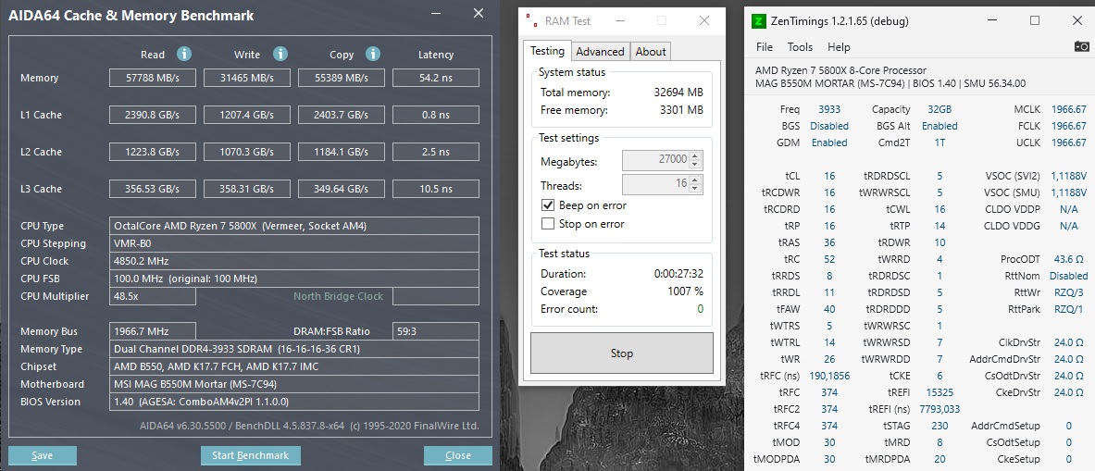The width and height of the screenshot is (1095, 471).
Task: Click the Motherboard MSI MAG B550M field
Action: (294, 384)
